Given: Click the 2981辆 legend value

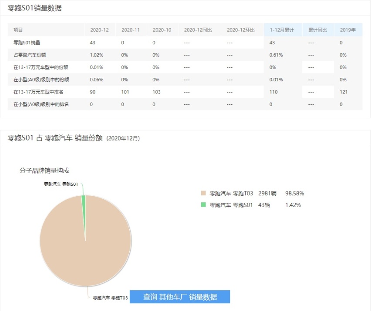Looking at the screenshot, I should pos(267,193).
